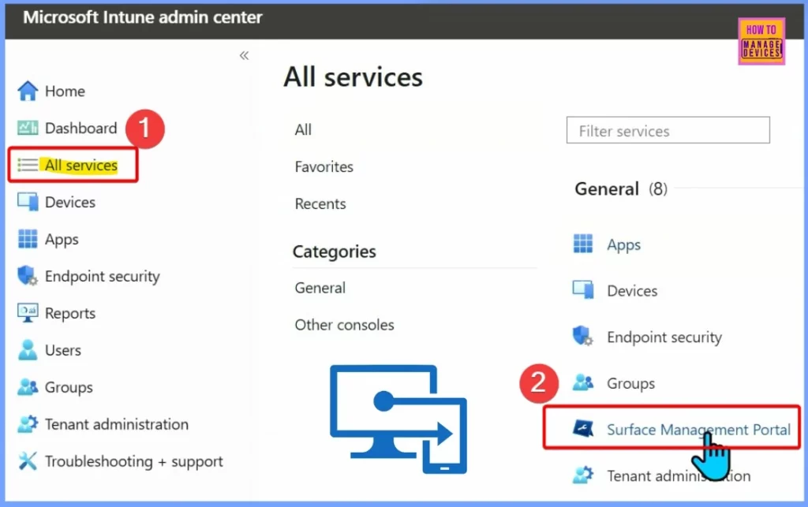
Task: Collapse the sidebar with double-chevron
Action: pyautogui.click(x=245, y=55)
